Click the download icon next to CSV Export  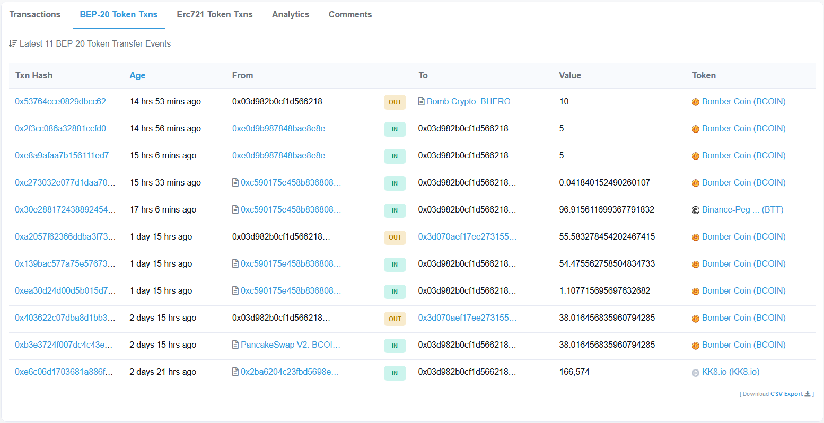coord(808,394)
